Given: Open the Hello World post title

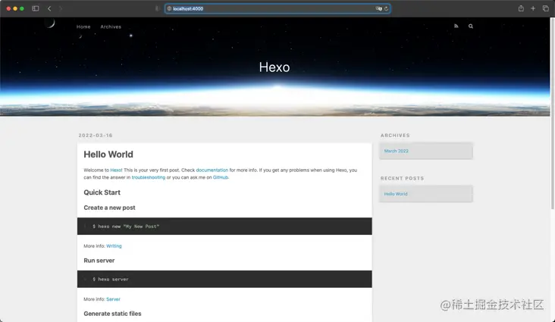Looking at the screenshot, I should coord(108,155).
